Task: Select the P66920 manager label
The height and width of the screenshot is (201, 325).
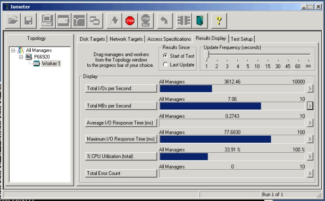Action: coord(42,57)
